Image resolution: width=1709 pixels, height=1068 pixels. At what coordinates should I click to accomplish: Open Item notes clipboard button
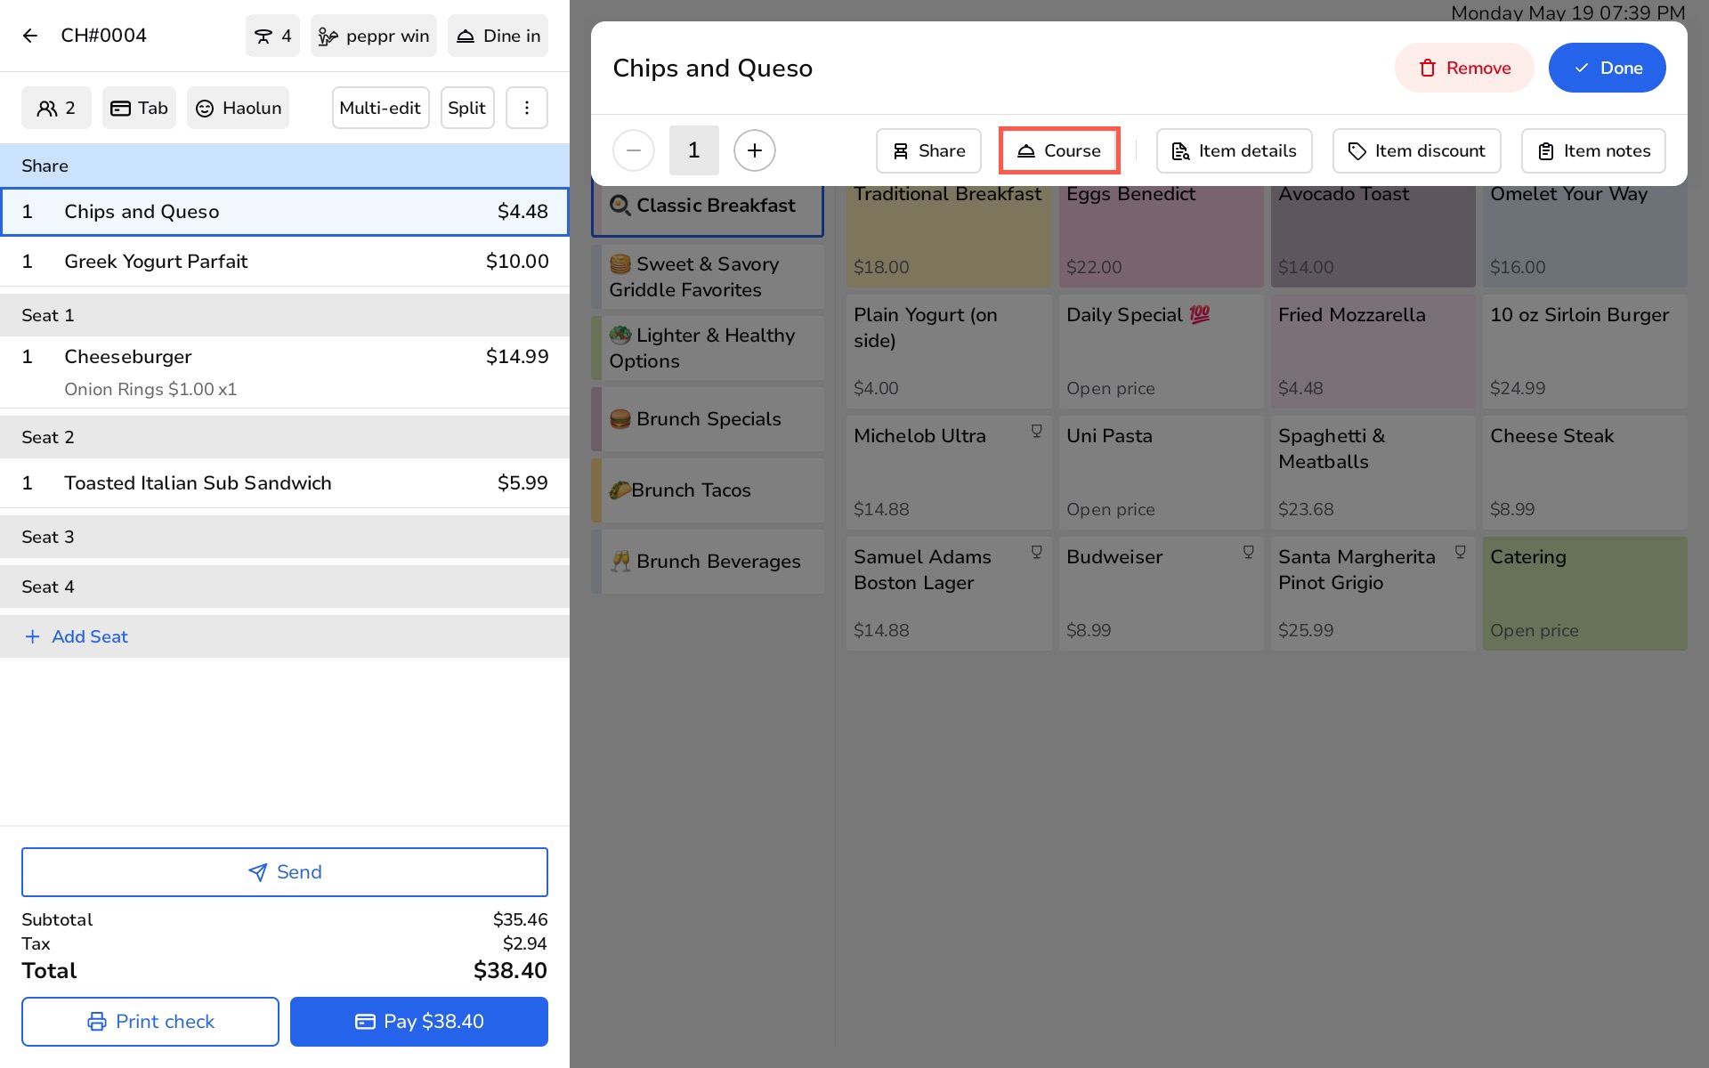(1593, 150)
